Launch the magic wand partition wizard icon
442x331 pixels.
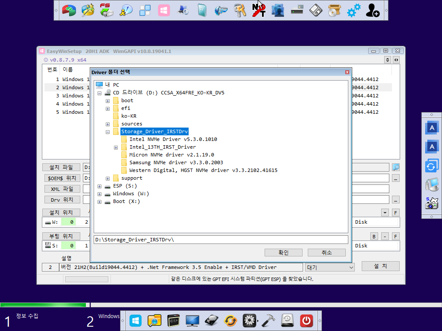[88, 10]
